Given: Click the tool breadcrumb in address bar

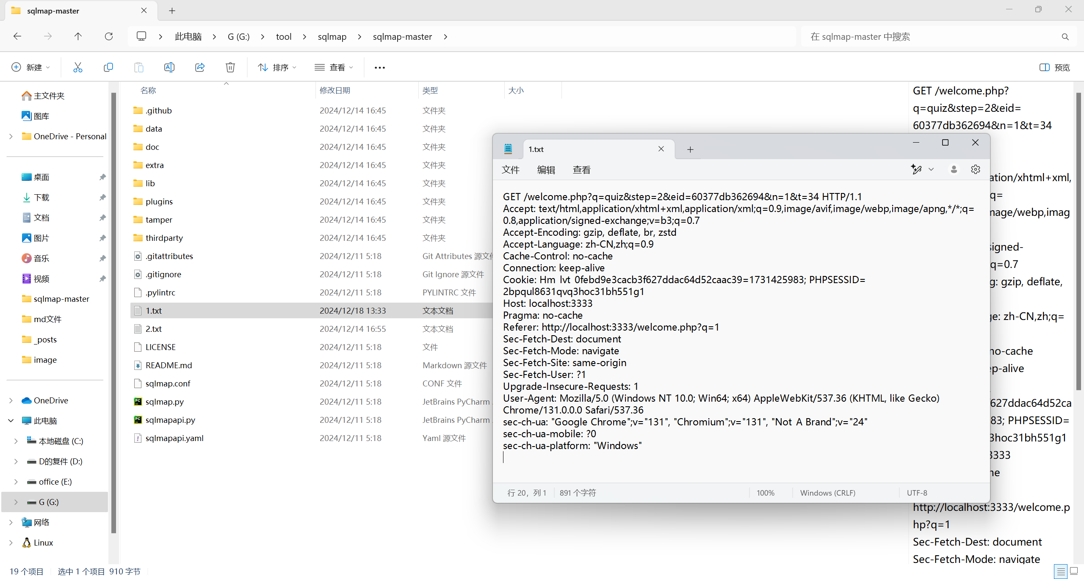Looking at the screenshot, I should (283, 36).
